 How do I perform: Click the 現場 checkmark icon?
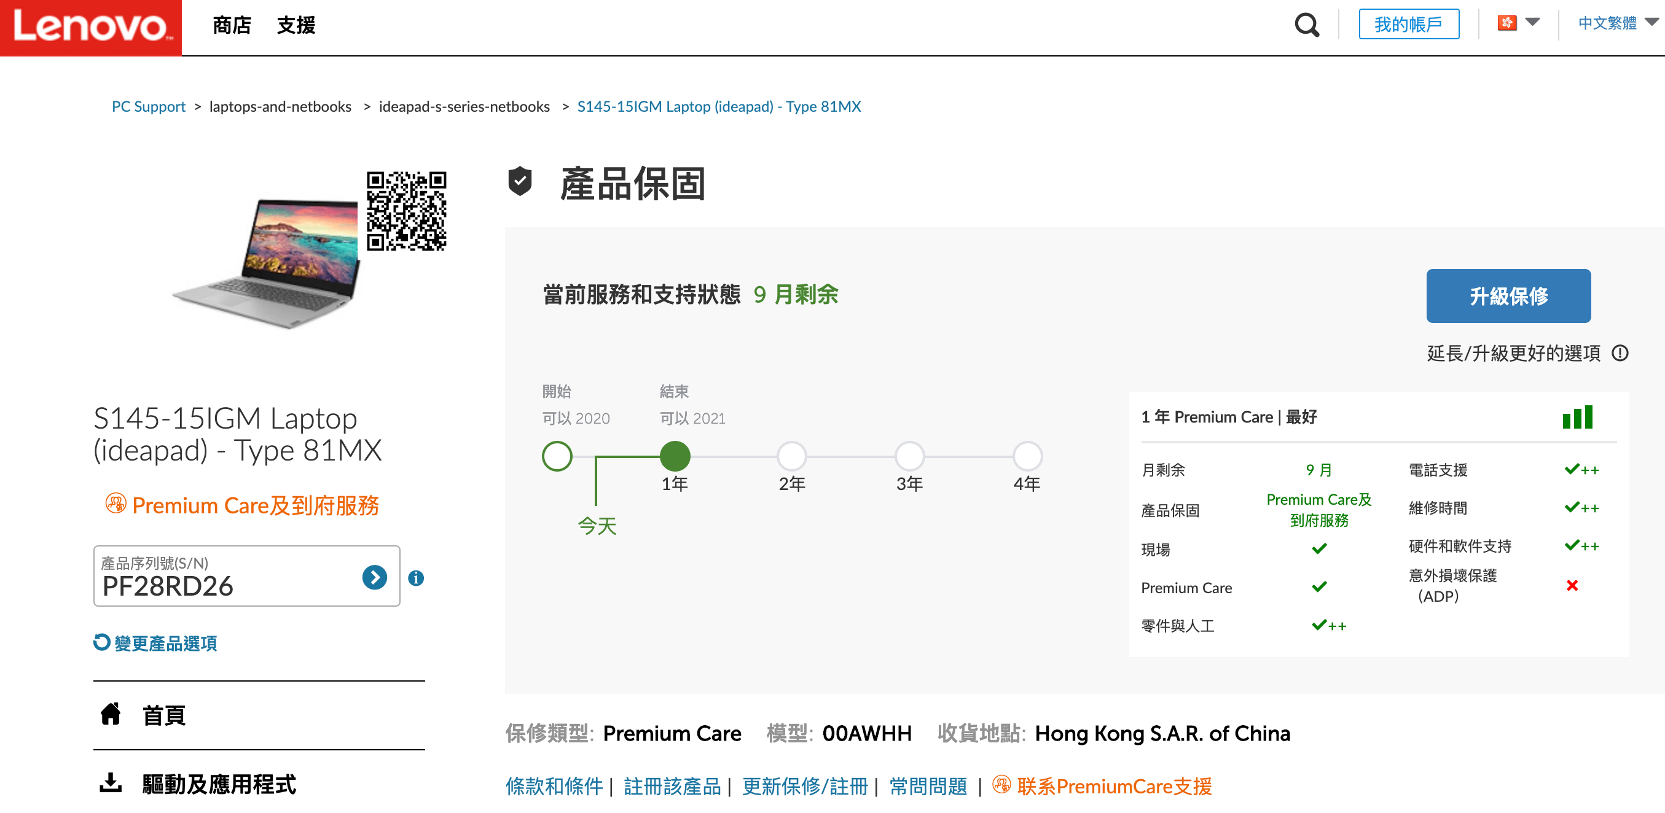[x=1318, y=548]
